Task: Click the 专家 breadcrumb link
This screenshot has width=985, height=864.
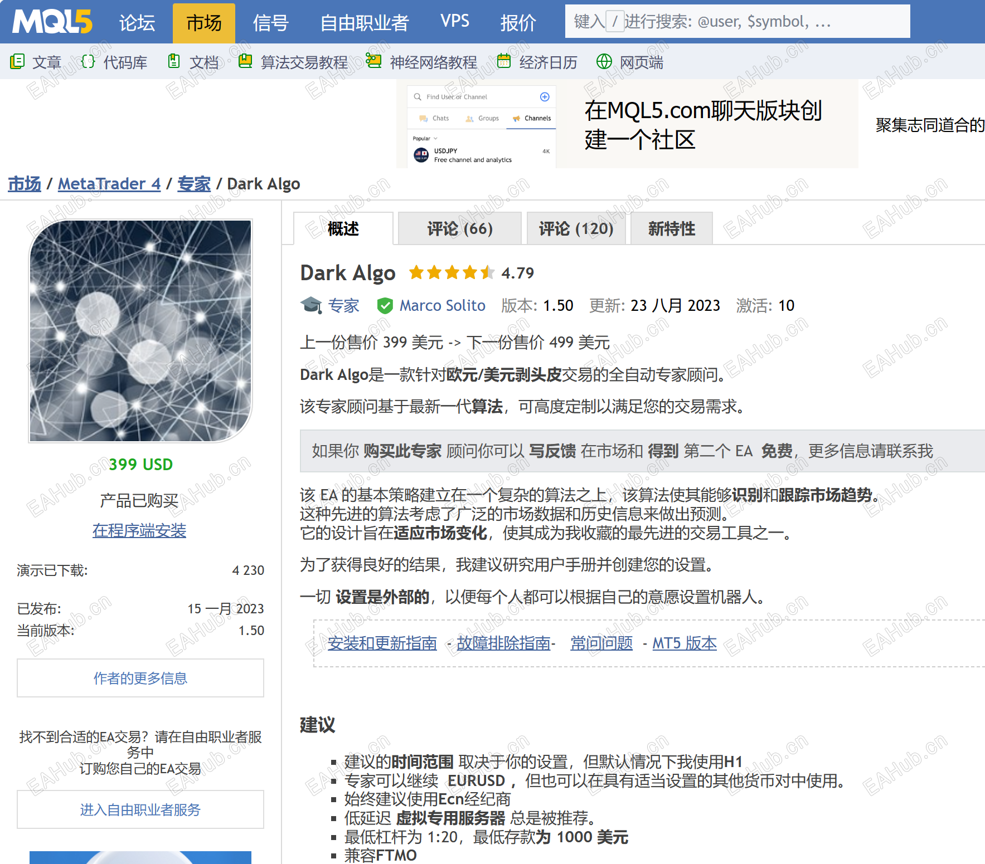Action: click(194, 183)
